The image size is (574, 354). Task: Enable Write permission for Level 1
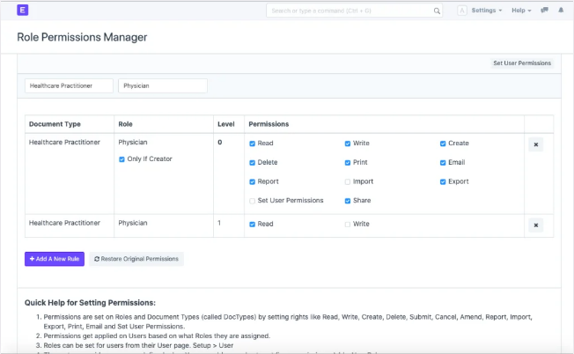pyautogui.click(x=348, y=225)
